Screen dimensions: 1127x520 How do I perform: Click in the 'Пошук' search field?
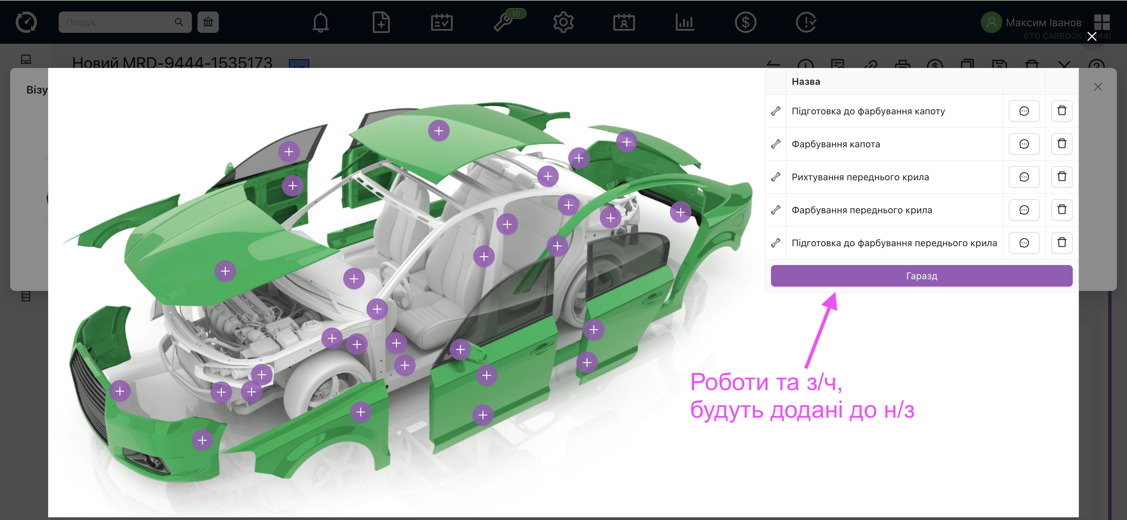[118, 22]
